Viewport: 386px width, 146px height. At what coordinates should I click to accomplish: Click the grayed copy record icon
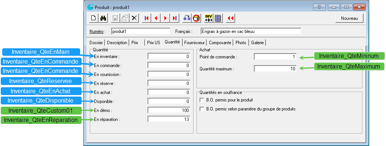point(125,18)
